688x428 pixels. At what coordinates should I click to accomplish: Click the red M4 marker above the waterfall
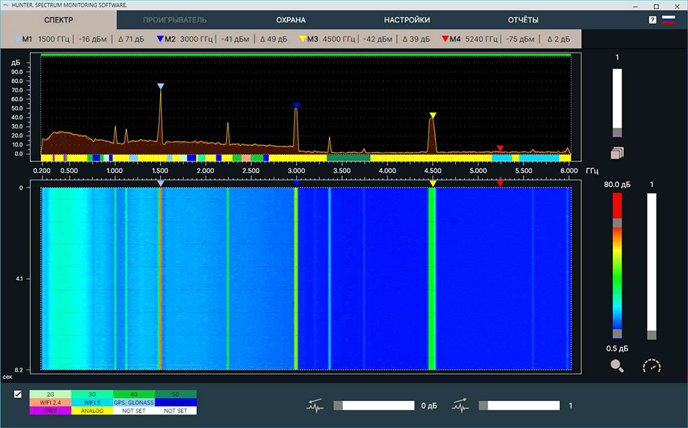pyautogui.click(x=500, y=183)
